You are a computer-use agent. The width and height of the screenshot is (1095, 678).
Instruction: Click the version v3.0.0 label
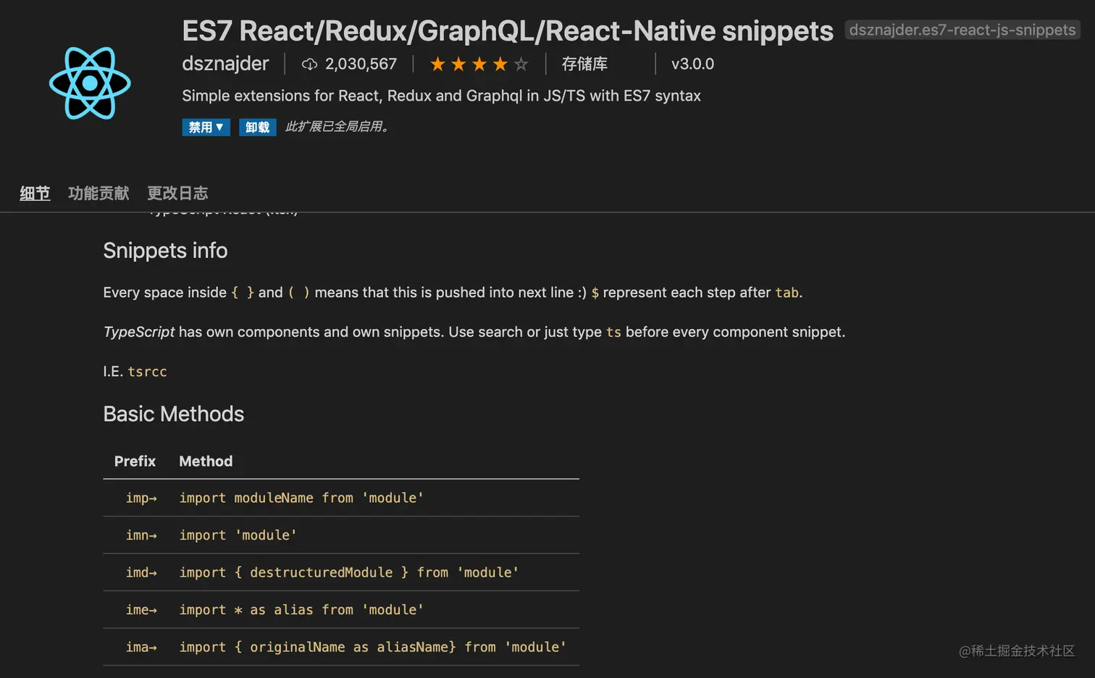click(x=692, y=64)
